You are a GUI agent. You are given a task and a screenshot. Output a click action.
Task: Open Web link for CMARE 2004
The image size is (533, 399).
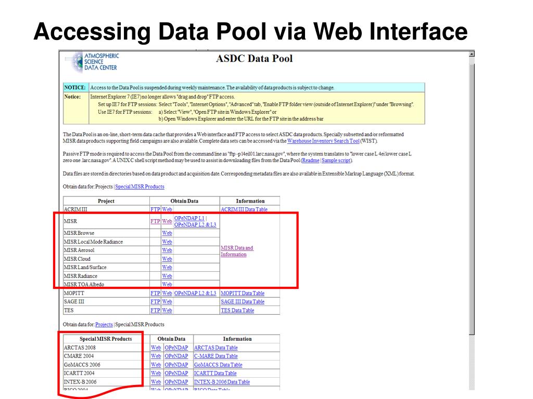[156, 356]
